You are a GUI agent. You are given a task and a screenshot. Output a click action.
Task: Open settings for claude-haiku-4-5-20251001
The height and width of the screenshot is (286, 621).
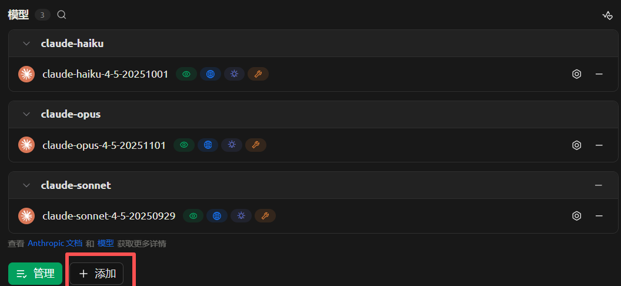[x=577, y=74]
